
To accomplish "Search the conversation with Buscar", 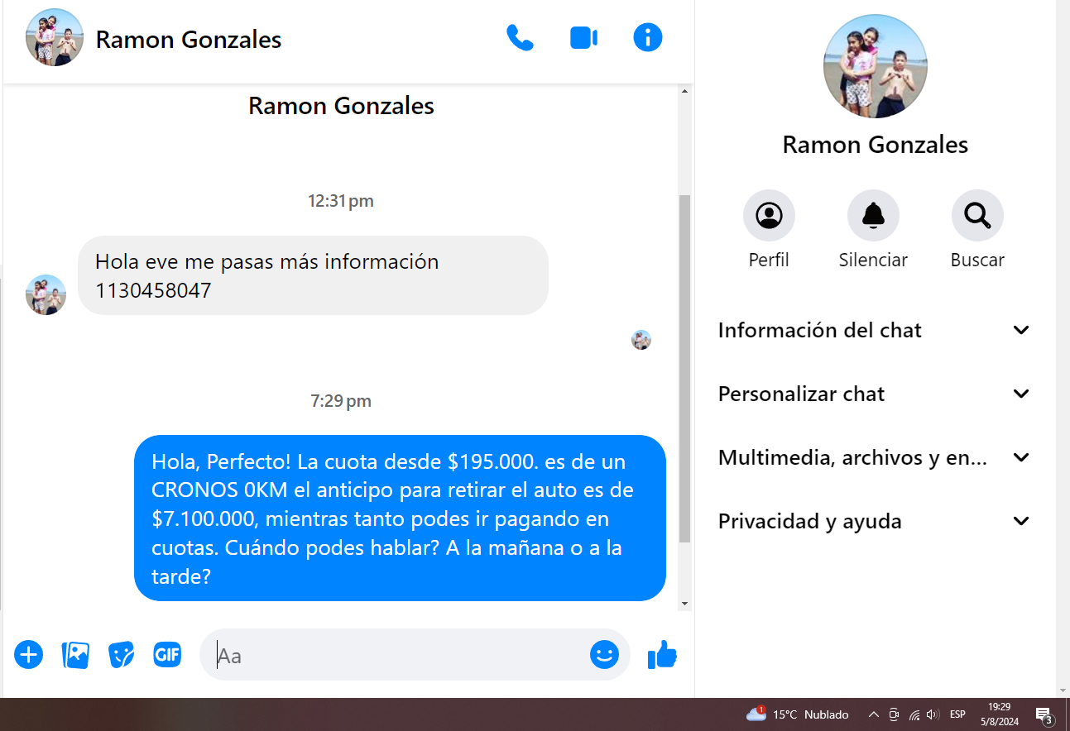I will 977,216.
